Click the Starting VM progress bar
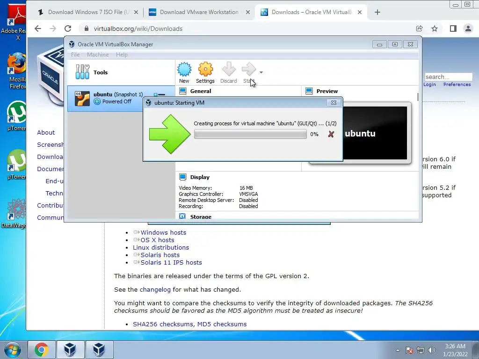Screen dimensions: 479x359 (x=250, y=134)
